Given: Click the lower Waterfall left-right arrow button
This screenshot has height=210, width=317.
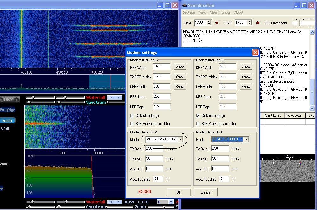Looking at the screenshot, I should 114,202.
